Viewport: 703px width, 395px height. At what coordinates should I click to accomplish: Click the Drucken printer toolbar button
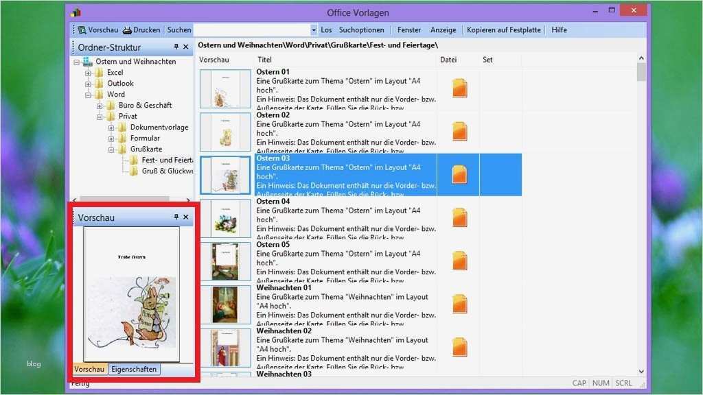point(141,30)
